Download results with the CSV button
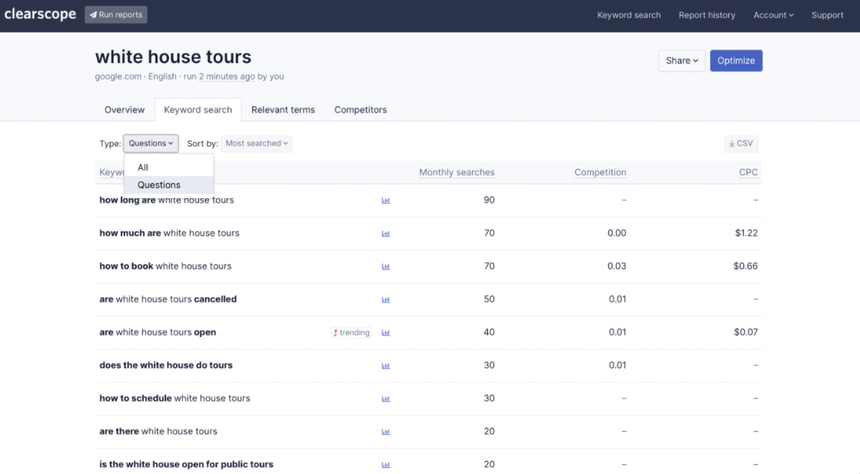Image resolution: width=860 pixels, height=474 pixels. click(x=741, y=144)
